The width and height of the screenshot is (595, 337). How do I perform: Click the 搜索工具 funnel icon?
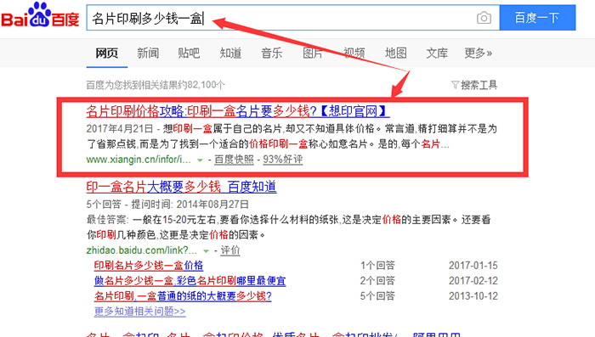(x=455, y=85)
